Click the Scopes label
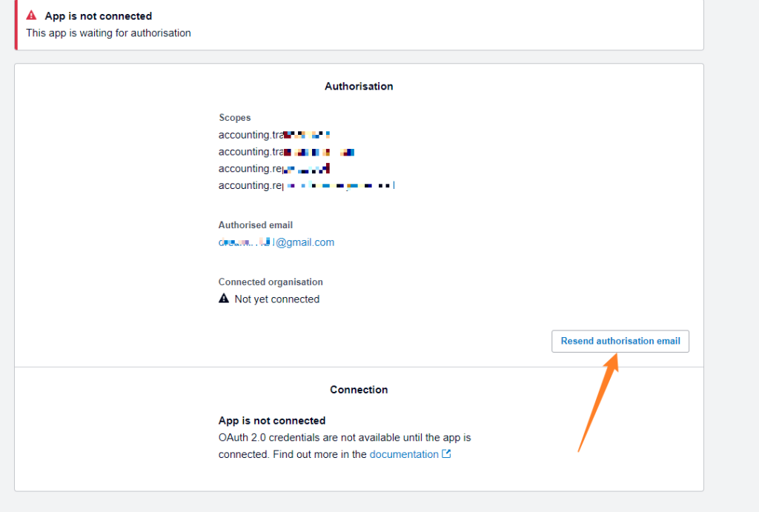Viewport: 759px width, 512px height. (x=234, y=117)
